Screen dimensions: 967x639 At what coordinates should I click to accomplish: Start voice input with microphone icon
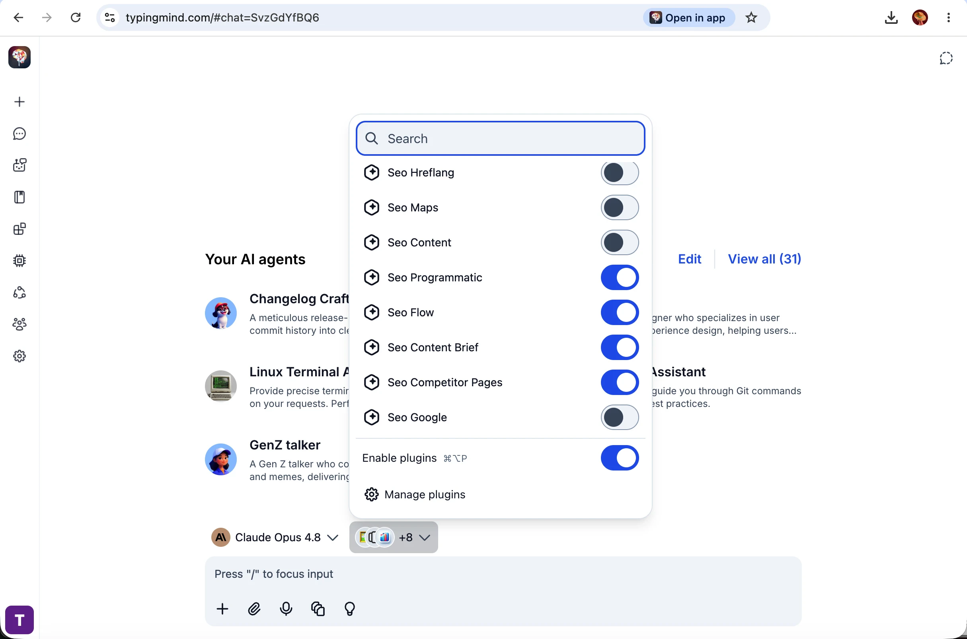(286, 609)
